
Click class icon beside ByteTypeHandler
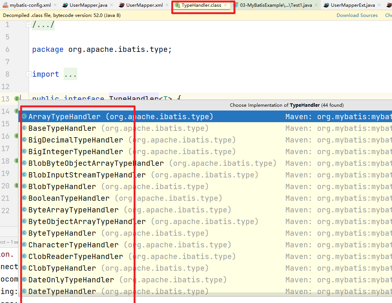click(x=24, y=233)
